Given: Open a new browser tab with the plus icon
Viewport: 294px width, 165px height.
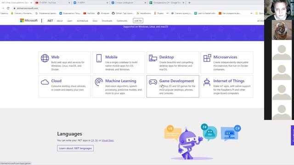Looking at the screenshot, I should (x=189, y=3).
